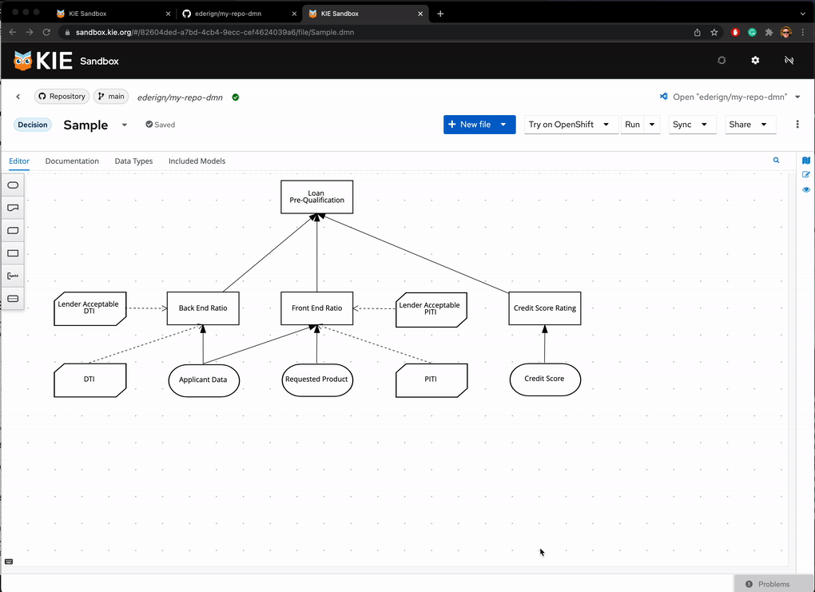Select the Decision Service palette shape
The height and width of the screenshot is (592, 815).
pyautogui.click(x=13, y=299)
